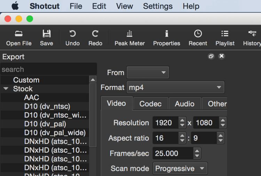Open the Scan mode Progressive dropdown

180,168
